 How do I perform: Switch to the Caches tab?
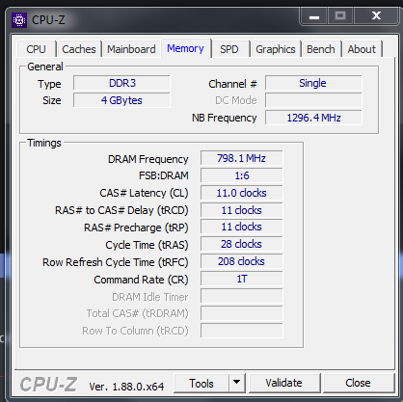pyautogui.click(x=79, y=49)
